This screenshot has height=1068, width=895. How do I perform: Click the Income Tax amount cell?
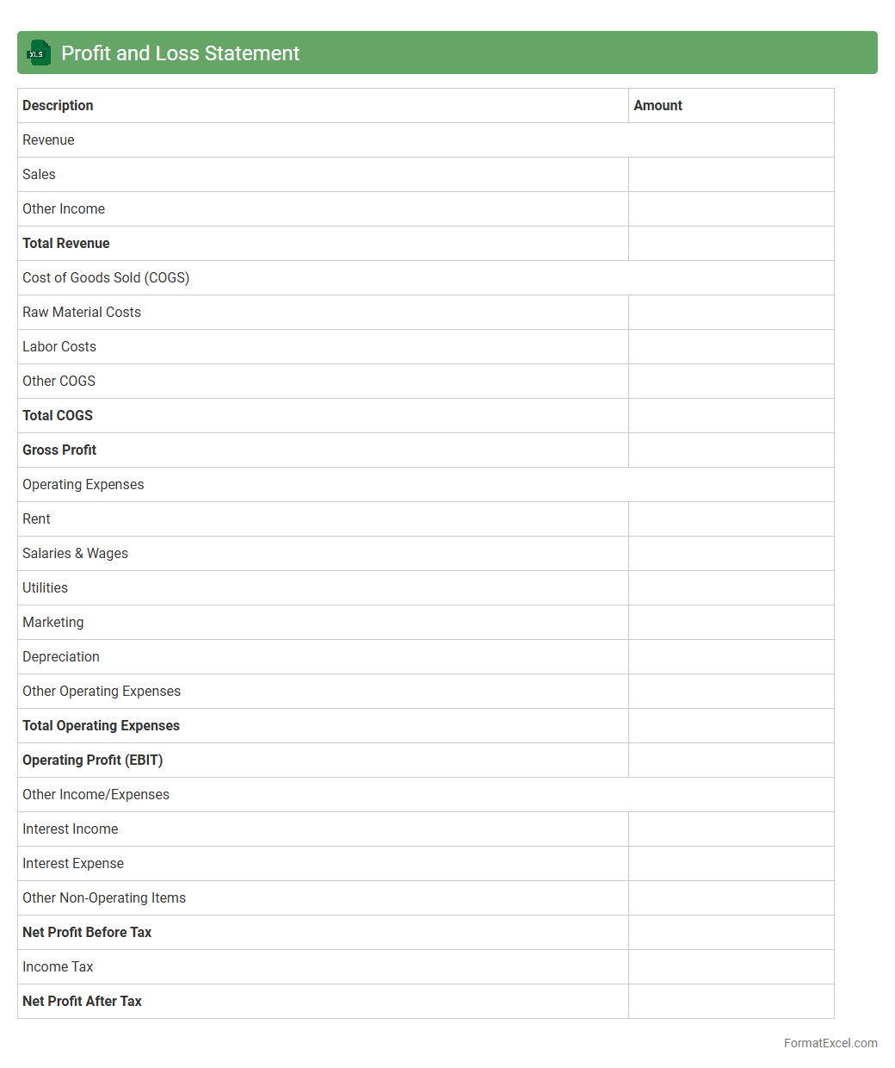tap(731, 966)
